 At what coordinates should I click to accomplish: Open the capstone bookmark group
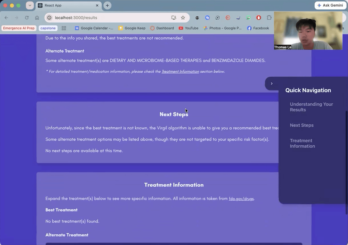click(48, 28)
